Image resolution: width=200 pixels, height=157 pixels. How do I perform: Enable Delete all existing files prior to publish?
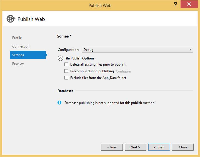pyautogui.click(x=66, y=64)
